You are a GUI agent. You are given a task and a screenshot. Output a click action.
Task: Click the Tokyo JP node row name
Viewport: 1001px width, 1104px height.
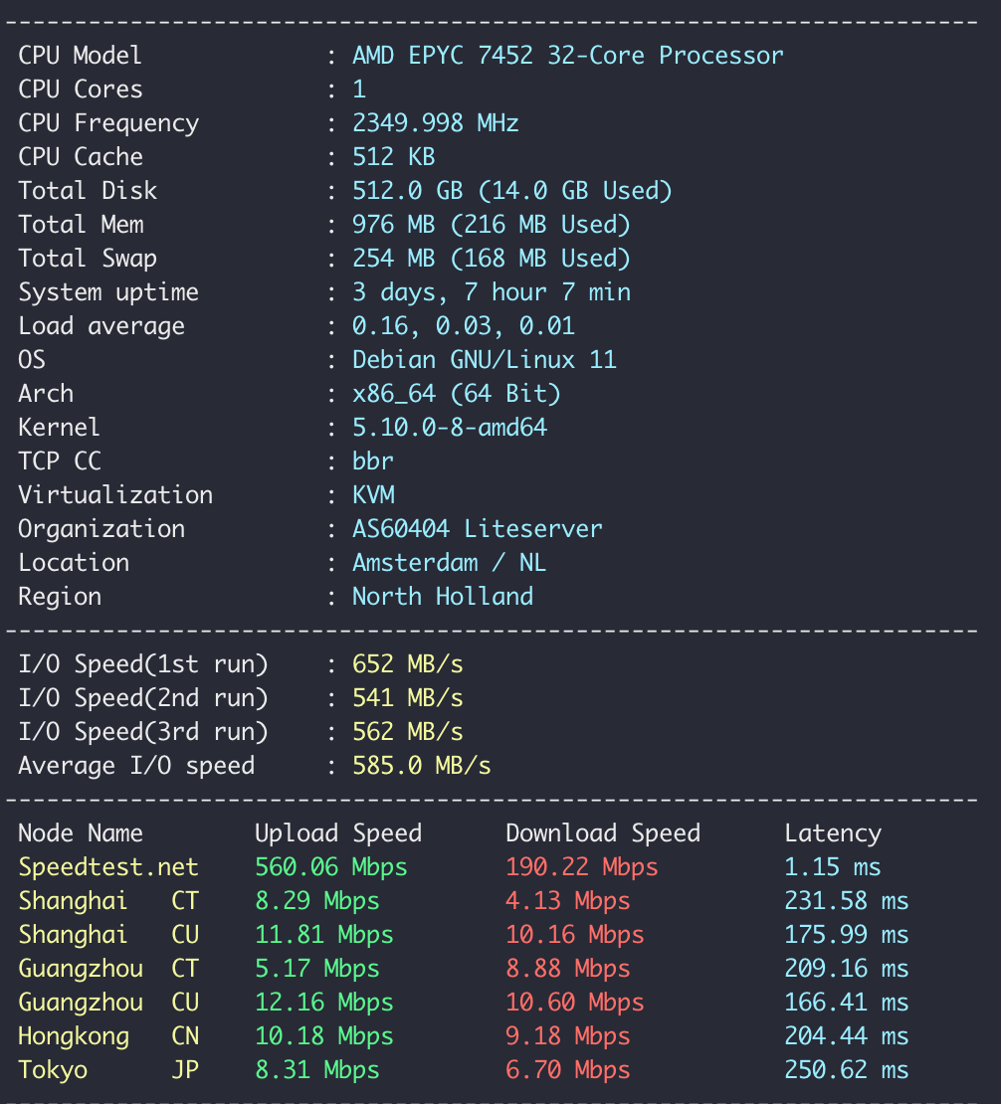(107, 1070)
